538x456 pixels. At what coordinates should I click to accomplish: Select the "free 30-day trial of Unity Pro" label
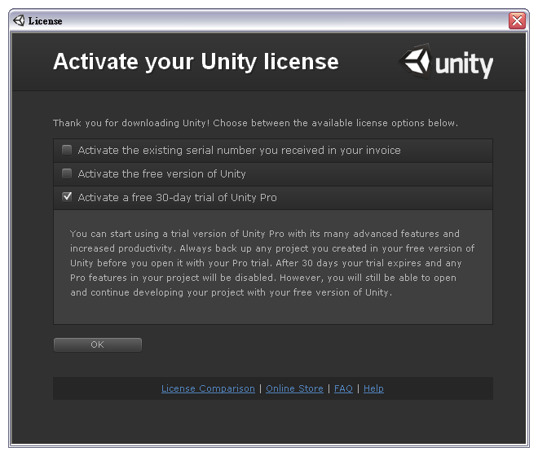204,198
